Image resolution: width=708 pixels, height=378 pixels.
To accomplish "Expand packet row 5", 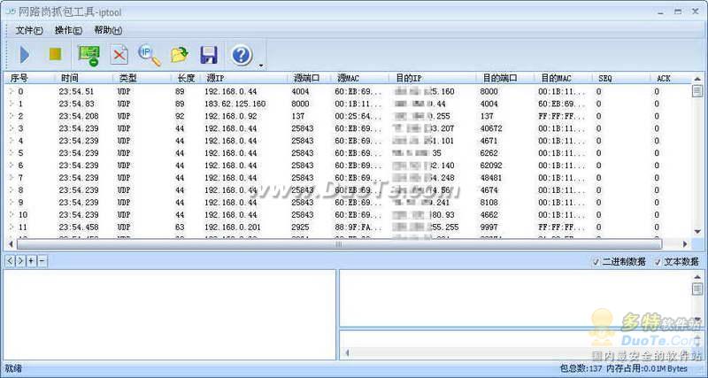I will (x=12, y=153).
